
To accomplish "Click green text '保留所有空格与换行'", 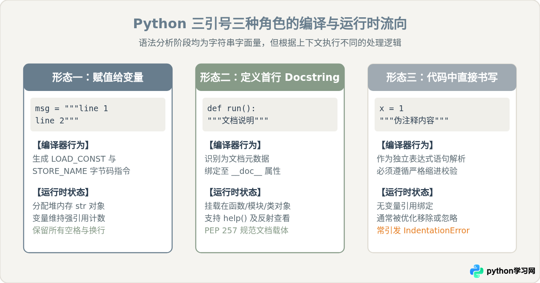I will coord(69,230).
